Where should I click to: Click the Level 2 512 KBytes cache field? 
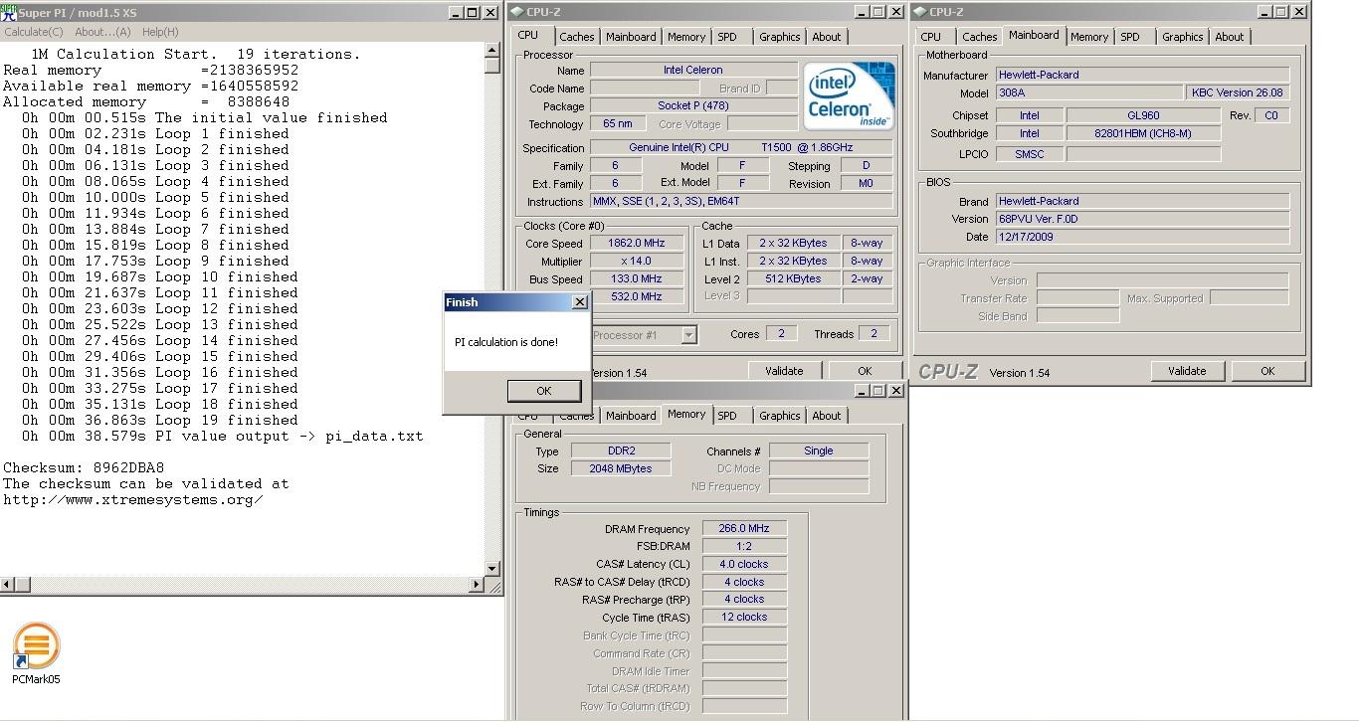[793, 278]
